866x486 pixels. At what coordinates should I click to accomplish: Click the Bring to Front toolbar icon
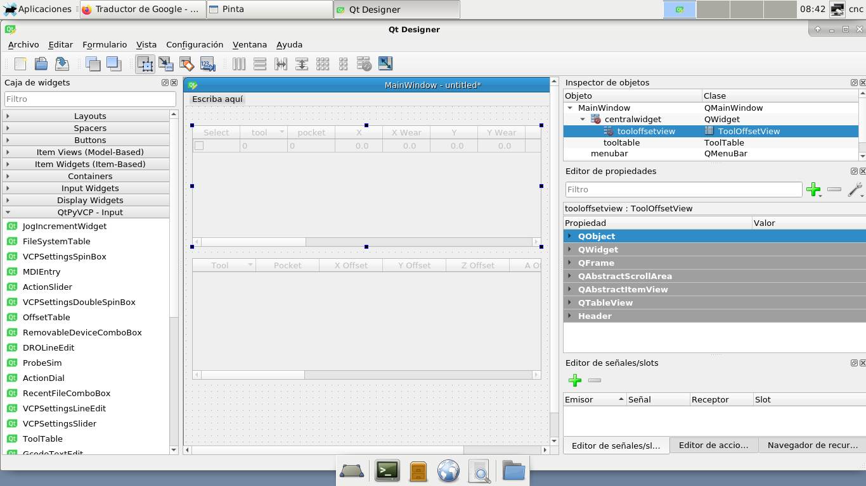point(113,63)
